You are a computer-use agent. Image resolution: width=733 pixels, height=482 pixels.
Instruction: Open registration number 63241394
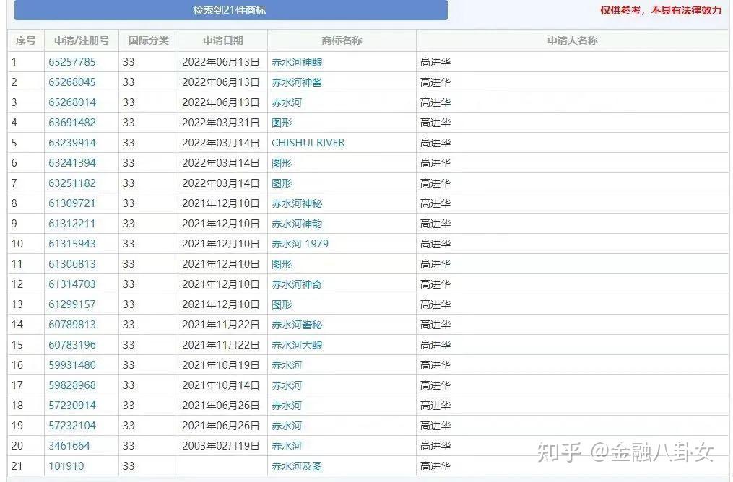coord(72,163)
